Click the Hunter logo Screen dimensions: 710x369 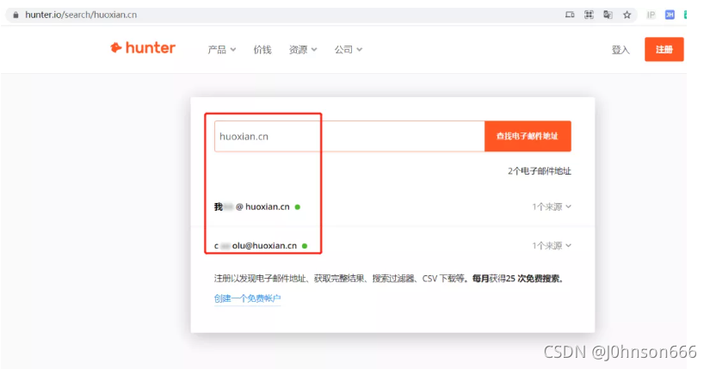tap(143, 47)
